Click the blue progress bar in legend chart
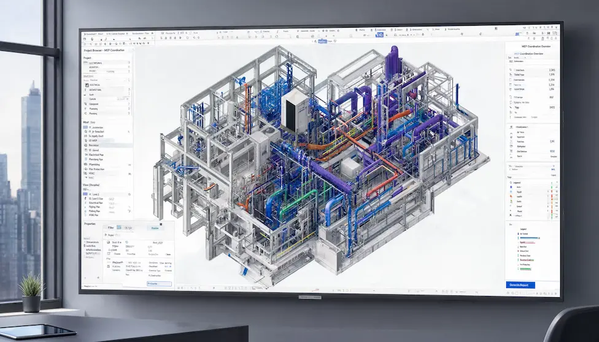 (528, 238)
